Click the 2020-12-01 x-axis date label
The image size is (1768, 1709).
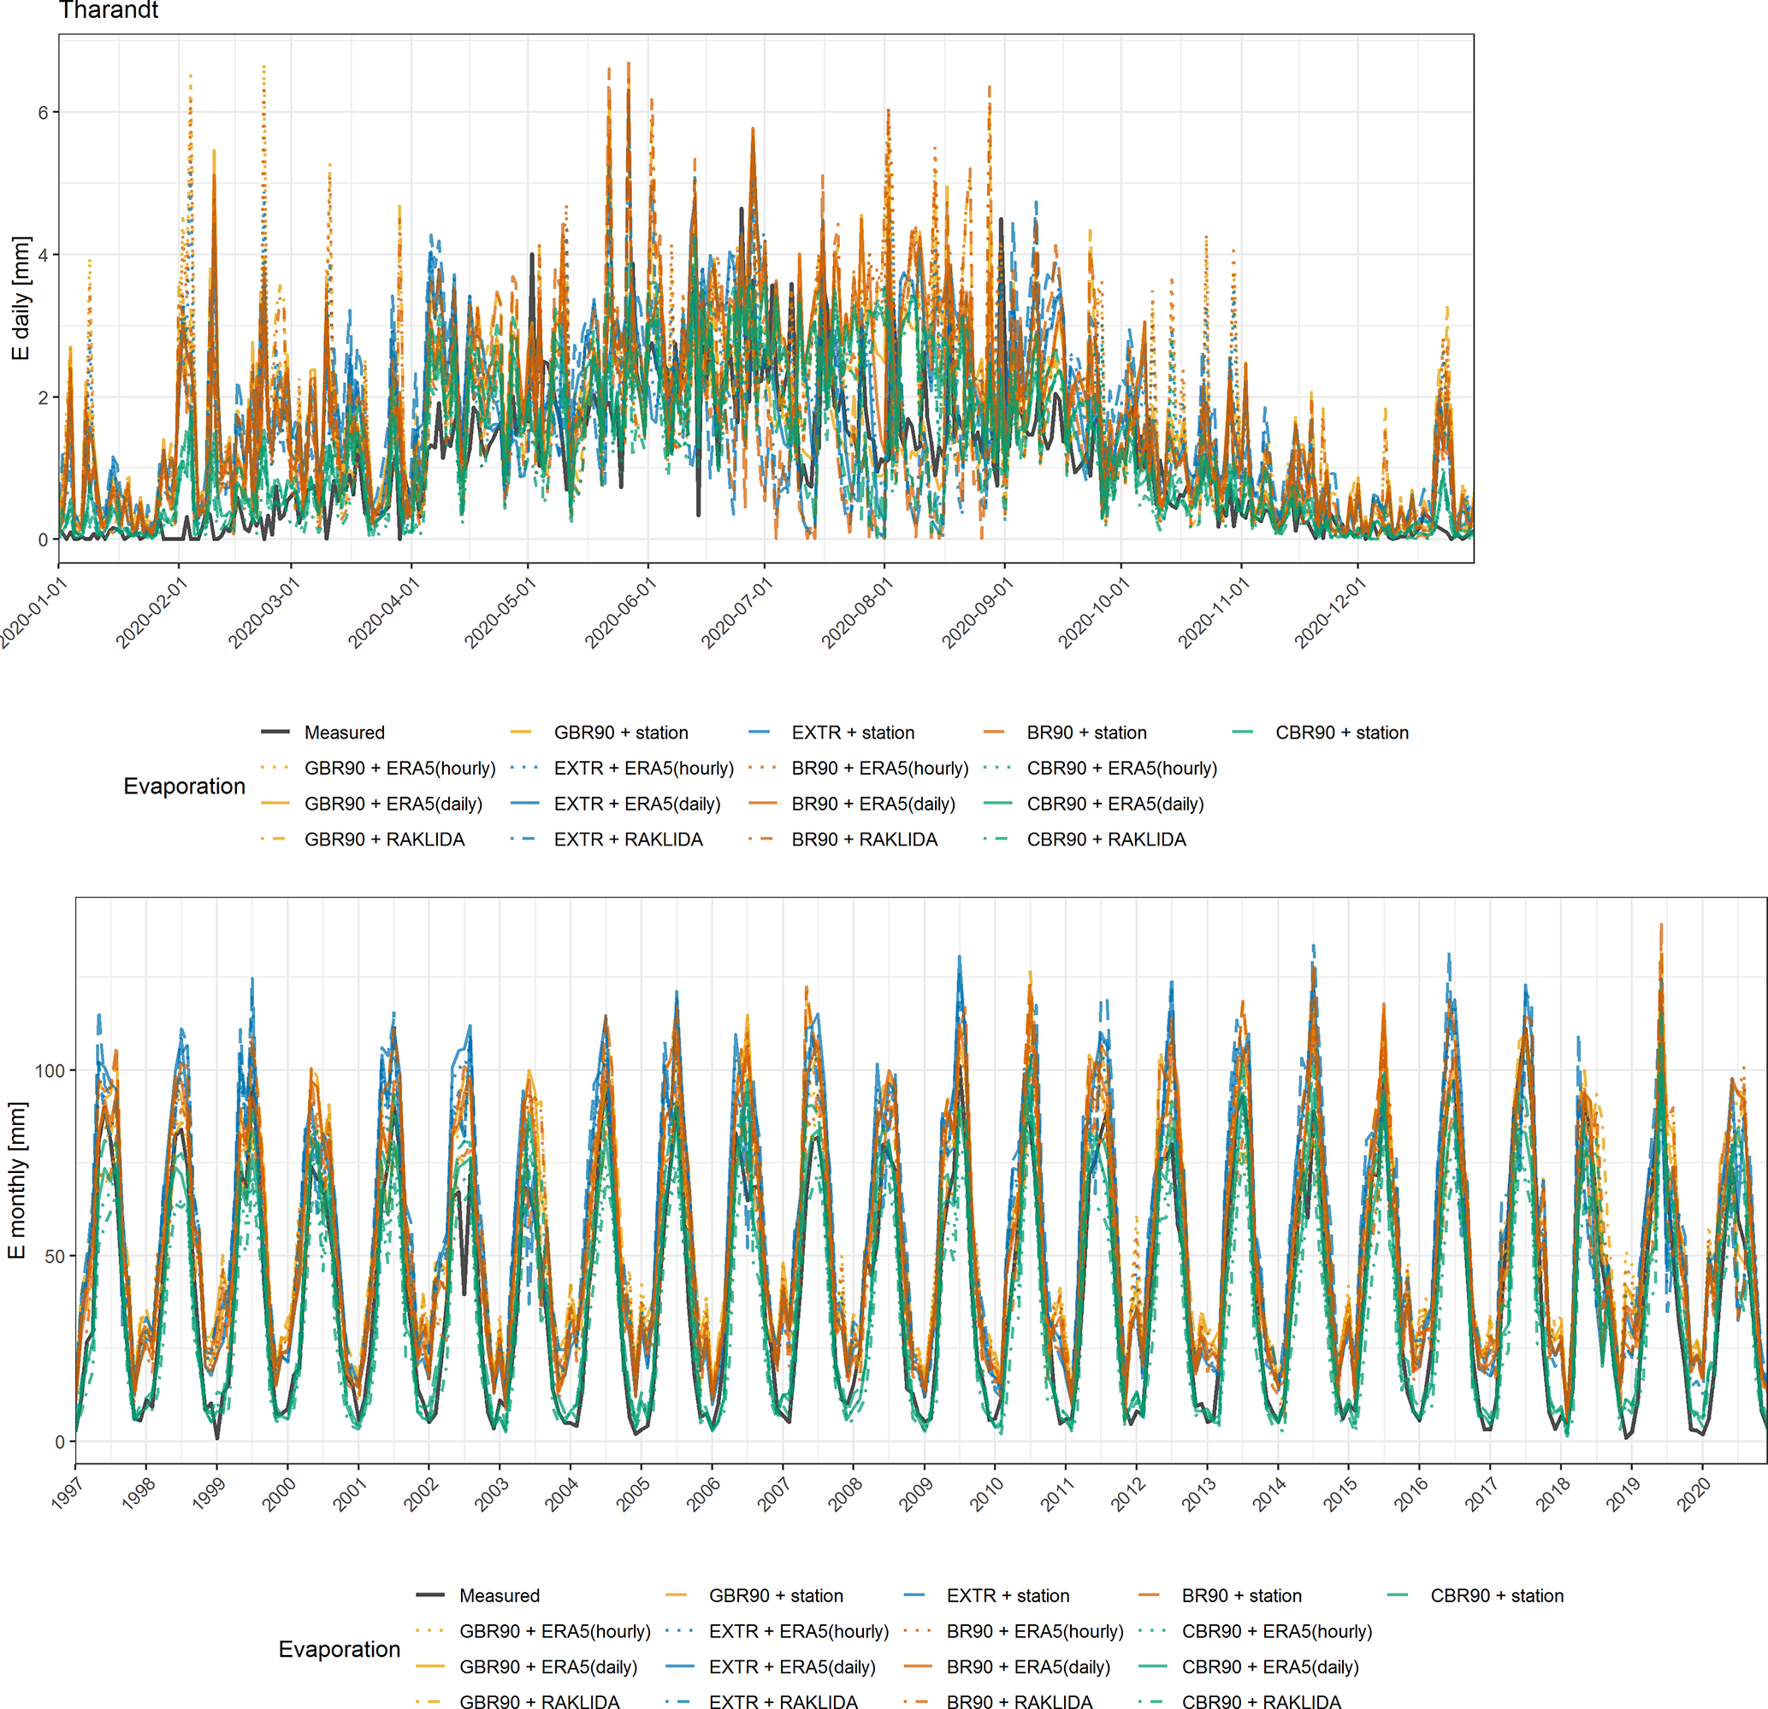1332,612
